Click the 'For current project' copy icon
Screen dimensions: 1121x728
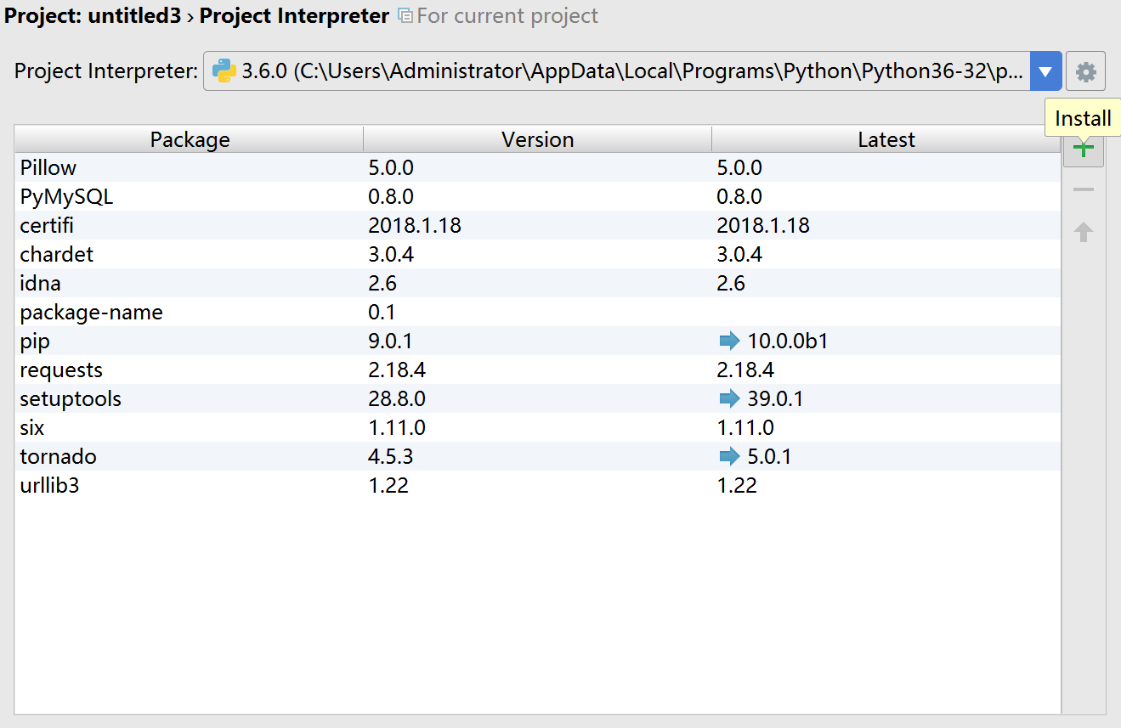tap(405, 15)
